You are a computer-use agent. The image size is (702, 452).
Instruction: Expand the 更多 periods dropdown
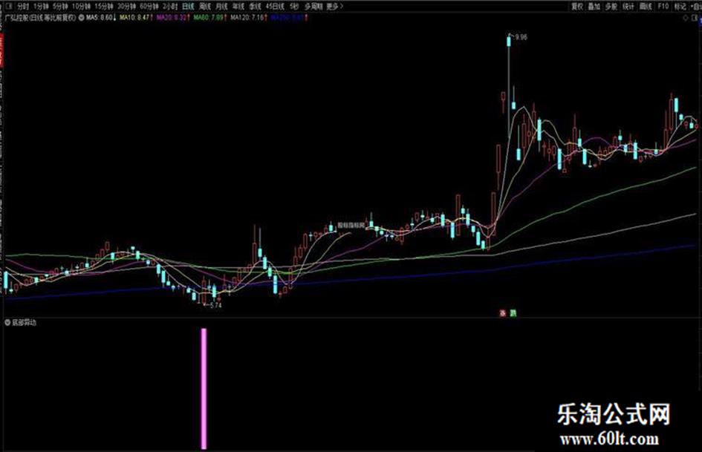334,6
